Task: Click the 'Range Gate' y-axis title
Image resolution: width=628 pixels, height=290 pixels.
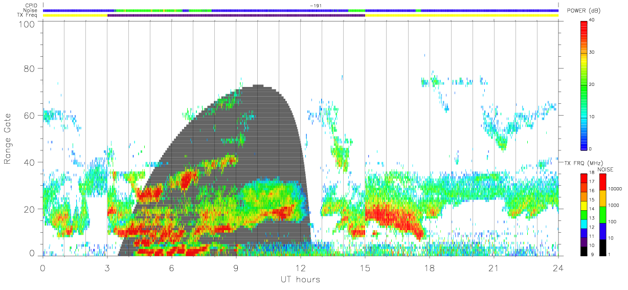Action: click(8, 139)
